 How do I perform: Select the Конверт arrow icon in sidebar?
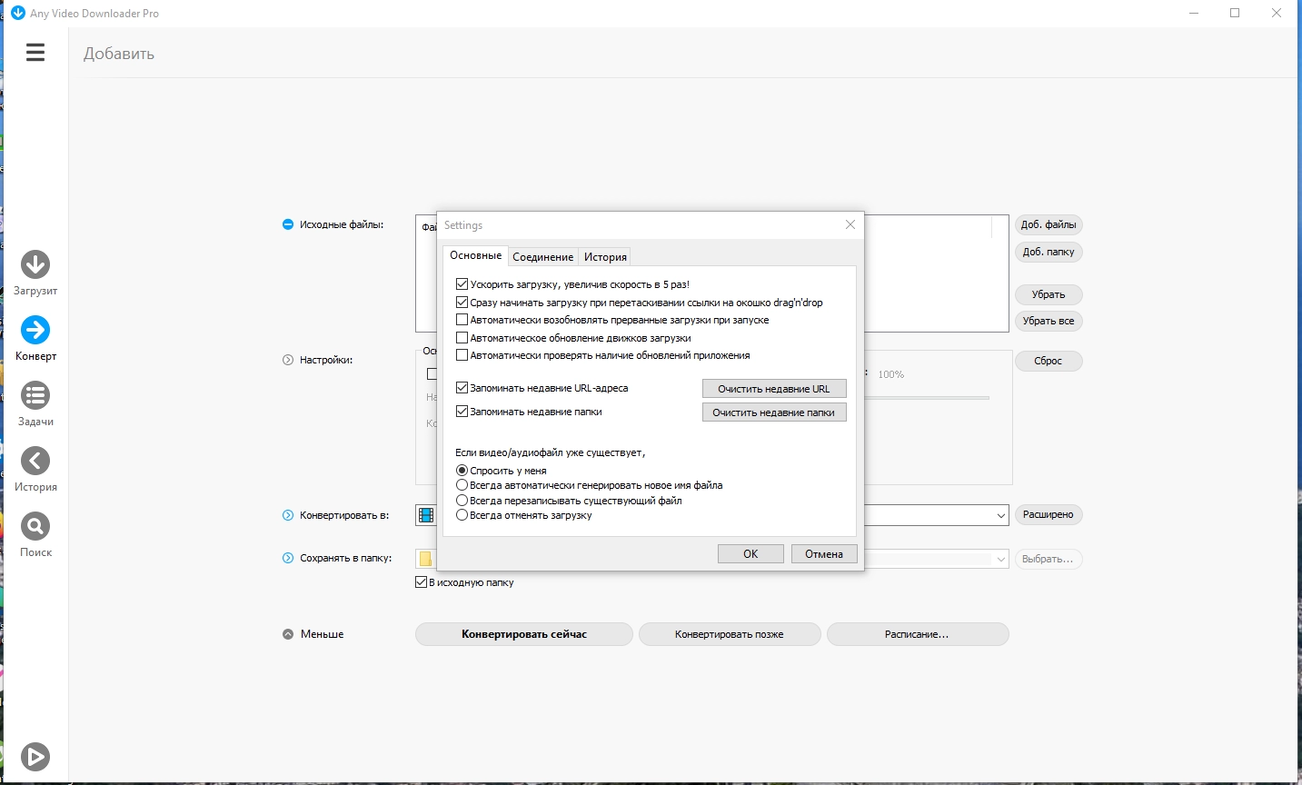click(35, 330)
